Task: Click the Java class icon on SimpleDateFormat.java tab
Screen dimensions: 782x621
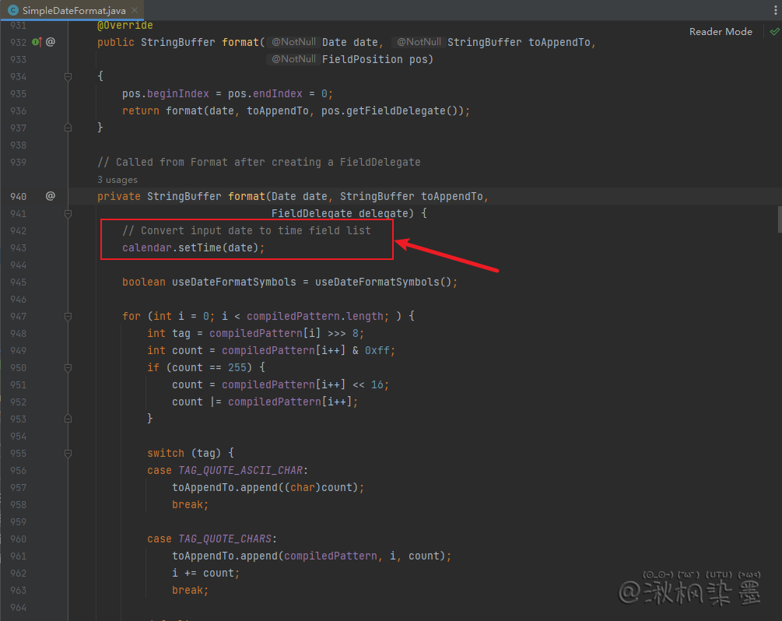Action: point(12,11)
